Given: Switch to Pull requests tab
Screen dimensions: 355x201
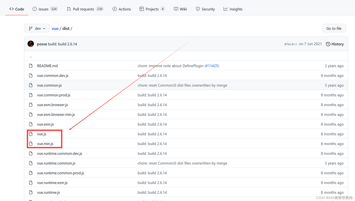Looking at the screenshot, I should click(85, 9).
